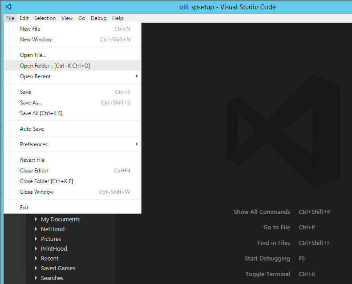
Task: Click the arrow next to Open Recent
Action: pos(137,76)
